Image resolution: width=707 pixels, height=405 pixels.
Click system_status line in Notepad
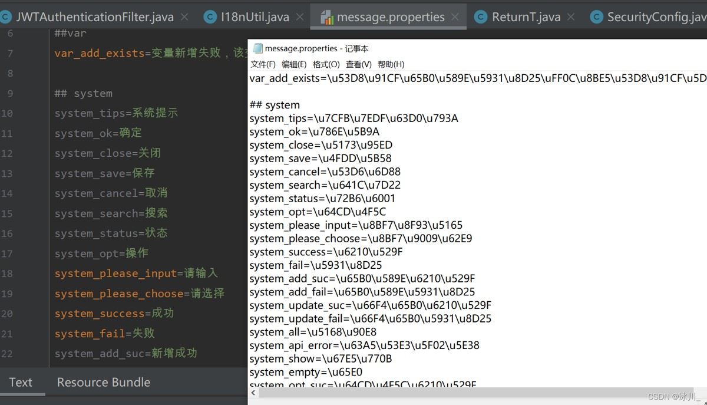(322, 199)
